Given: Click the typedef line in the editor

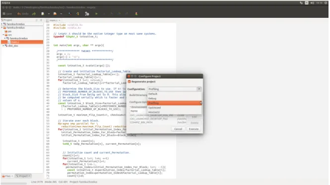Looking at the screenshot, I should [75, 37].
